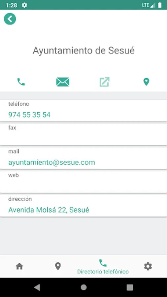
Task: Tap the Ayuntamiento de Sesué title
Action: pos(84,50)
